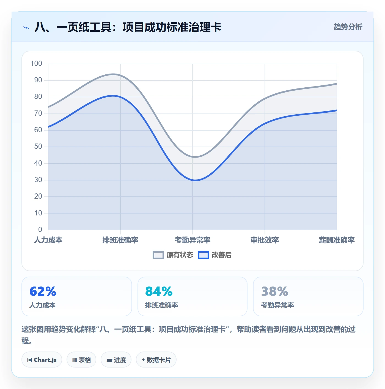Click the diamond icon in 数据卡片 chip
Image resolution: width=385 pixels, height=389 pixels.
143,360
